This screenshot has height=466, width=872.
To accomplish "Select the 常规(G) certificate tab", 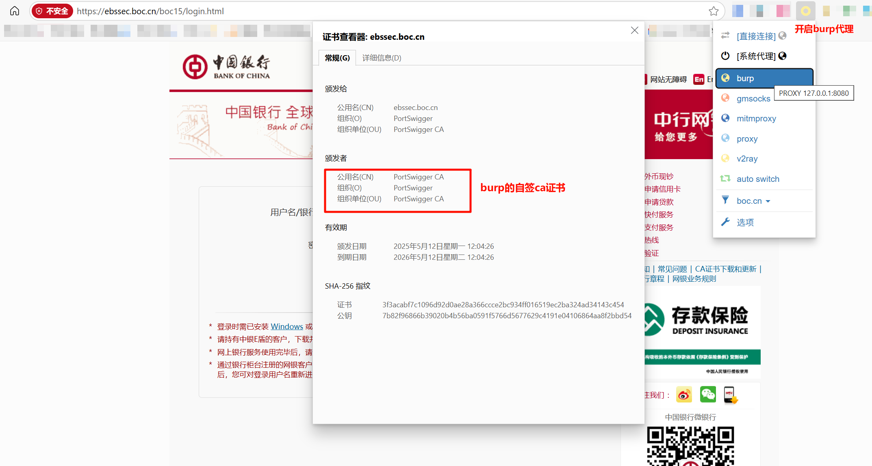I will tap(337, 58).
